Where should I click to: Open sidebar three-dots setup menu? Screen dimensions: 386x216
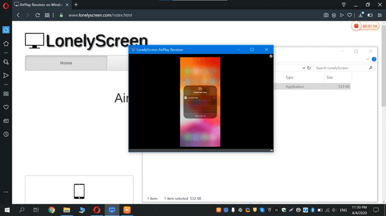[6, 192]
